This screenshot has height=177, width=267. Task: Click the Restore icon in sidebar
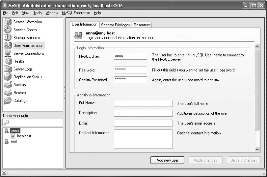8,93
